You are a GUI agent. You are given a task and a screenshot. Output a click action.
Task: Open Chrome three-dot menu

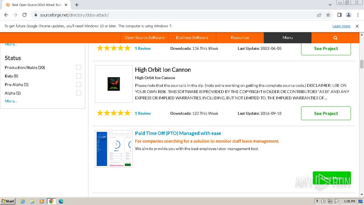tap(357, 15)
